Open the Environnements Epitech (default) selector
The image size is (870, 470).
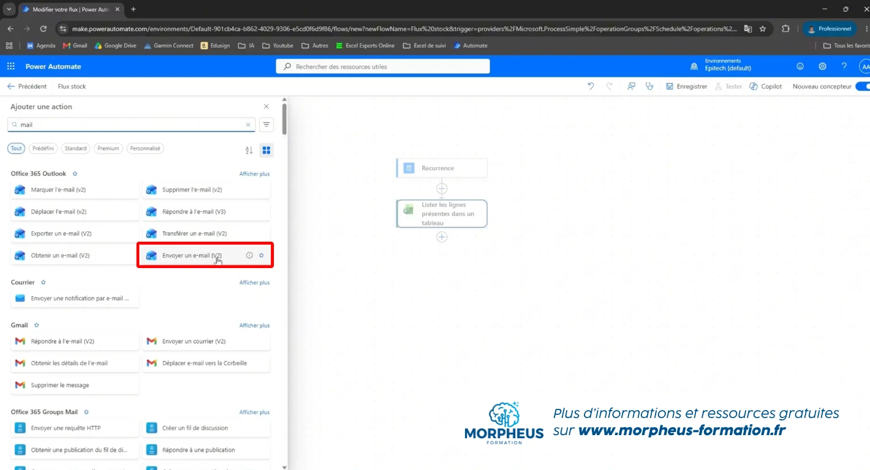pos(721,65)
